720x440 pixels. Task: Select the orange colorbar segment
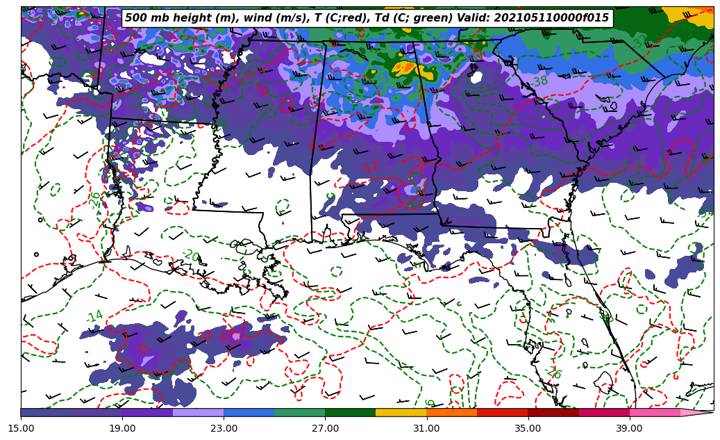[451, 412]
